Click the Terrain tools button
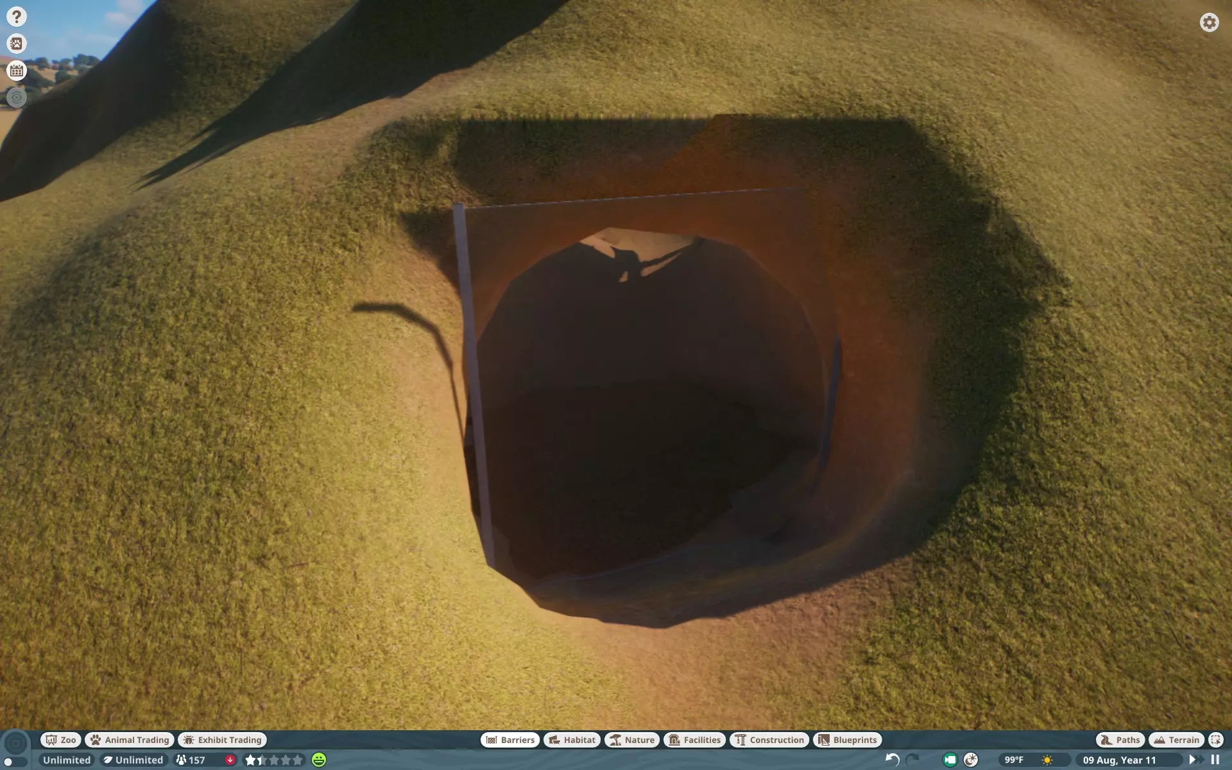Viewport: 1232px width, 770px height. coord(1176,740)
